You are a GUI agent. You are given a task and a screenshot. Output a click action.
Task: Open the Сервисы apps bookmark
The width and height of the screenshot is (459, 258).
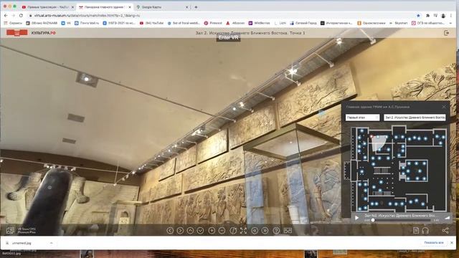(13, 23)
